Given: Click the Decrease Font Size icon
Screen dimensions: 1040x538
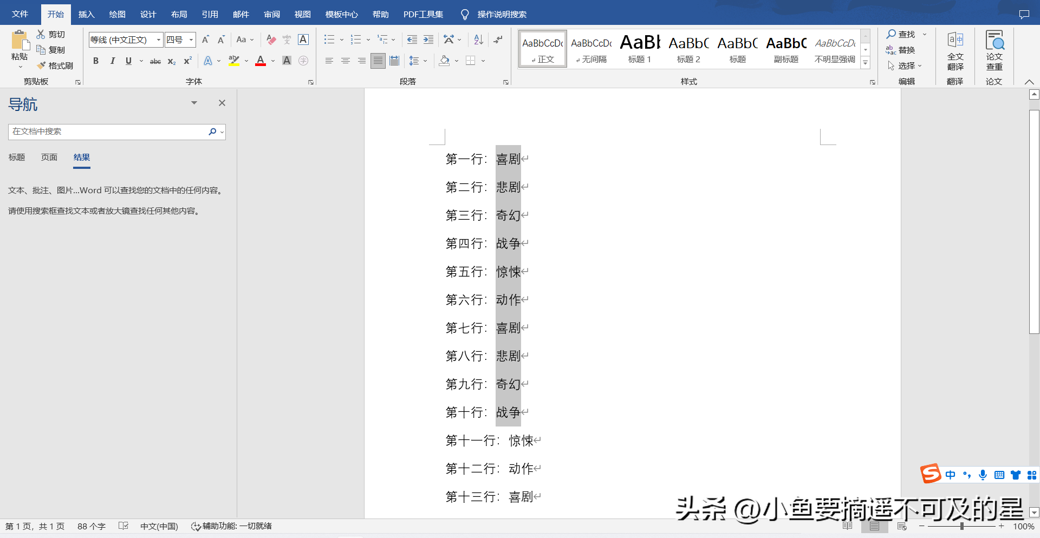Looking at the screenshot, I should click(x=221, y=40).
